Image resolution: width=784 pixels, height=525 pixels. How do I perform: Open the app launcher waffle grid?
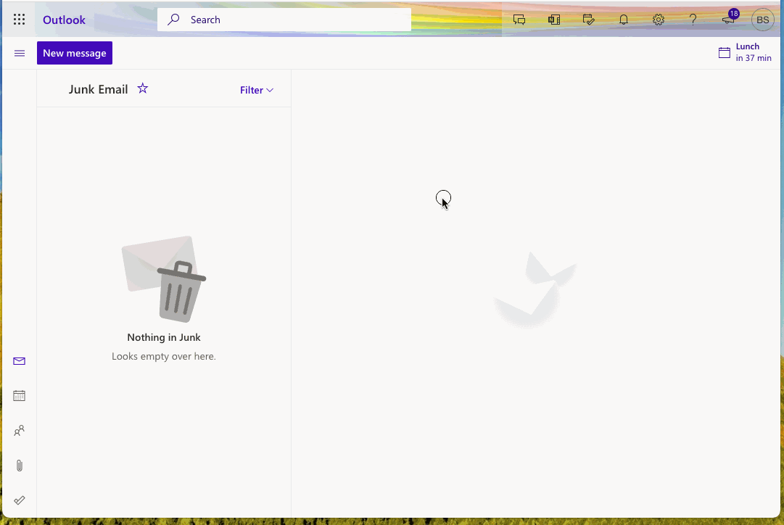coord(19,20)
